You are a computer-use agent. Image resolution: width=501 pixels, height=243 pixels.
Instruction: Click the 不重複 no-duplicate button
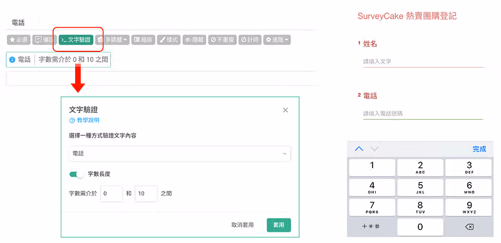[222, 40]
